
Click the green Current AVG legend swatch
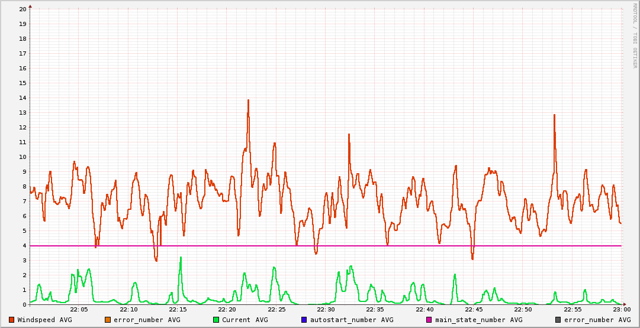[x=216, y=320]
